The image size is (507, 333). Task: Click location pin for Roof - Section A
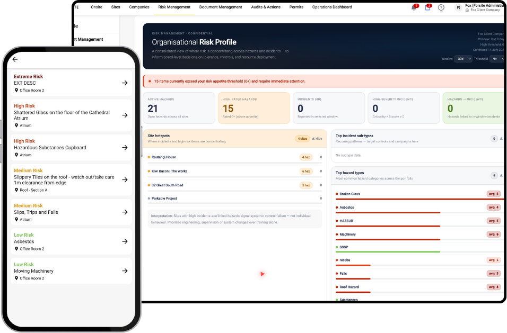click(x=16, y=190)
